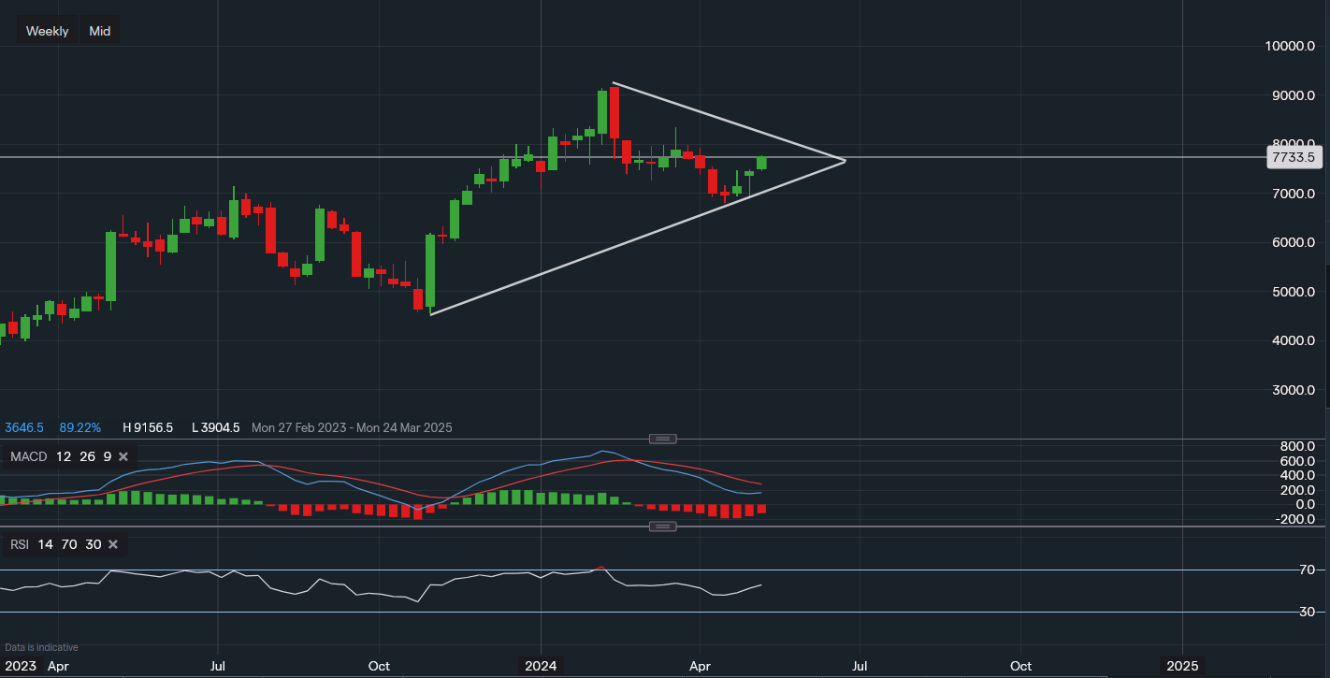Click the RSI 30 oversold level label

(1308, 612)
